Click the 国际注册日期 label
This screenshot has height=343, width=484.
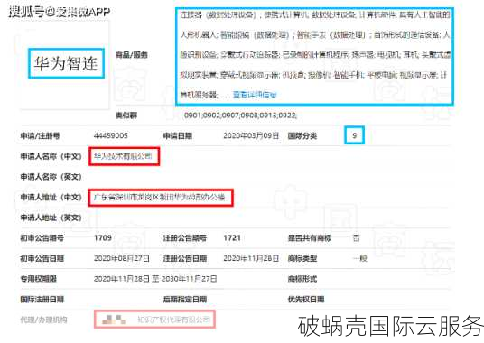coord(42,299)
